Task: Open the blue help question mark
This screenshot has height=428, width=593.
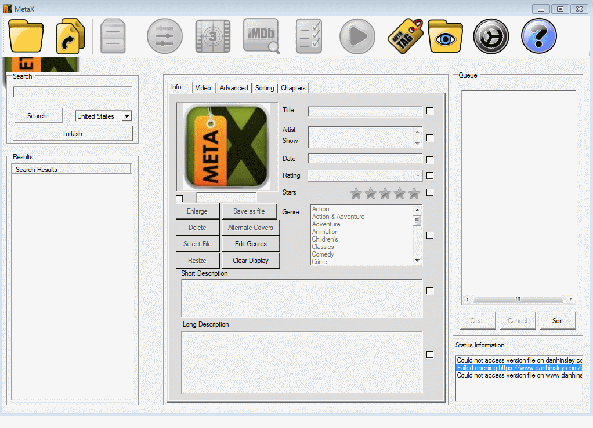Action: coord(538,36)
